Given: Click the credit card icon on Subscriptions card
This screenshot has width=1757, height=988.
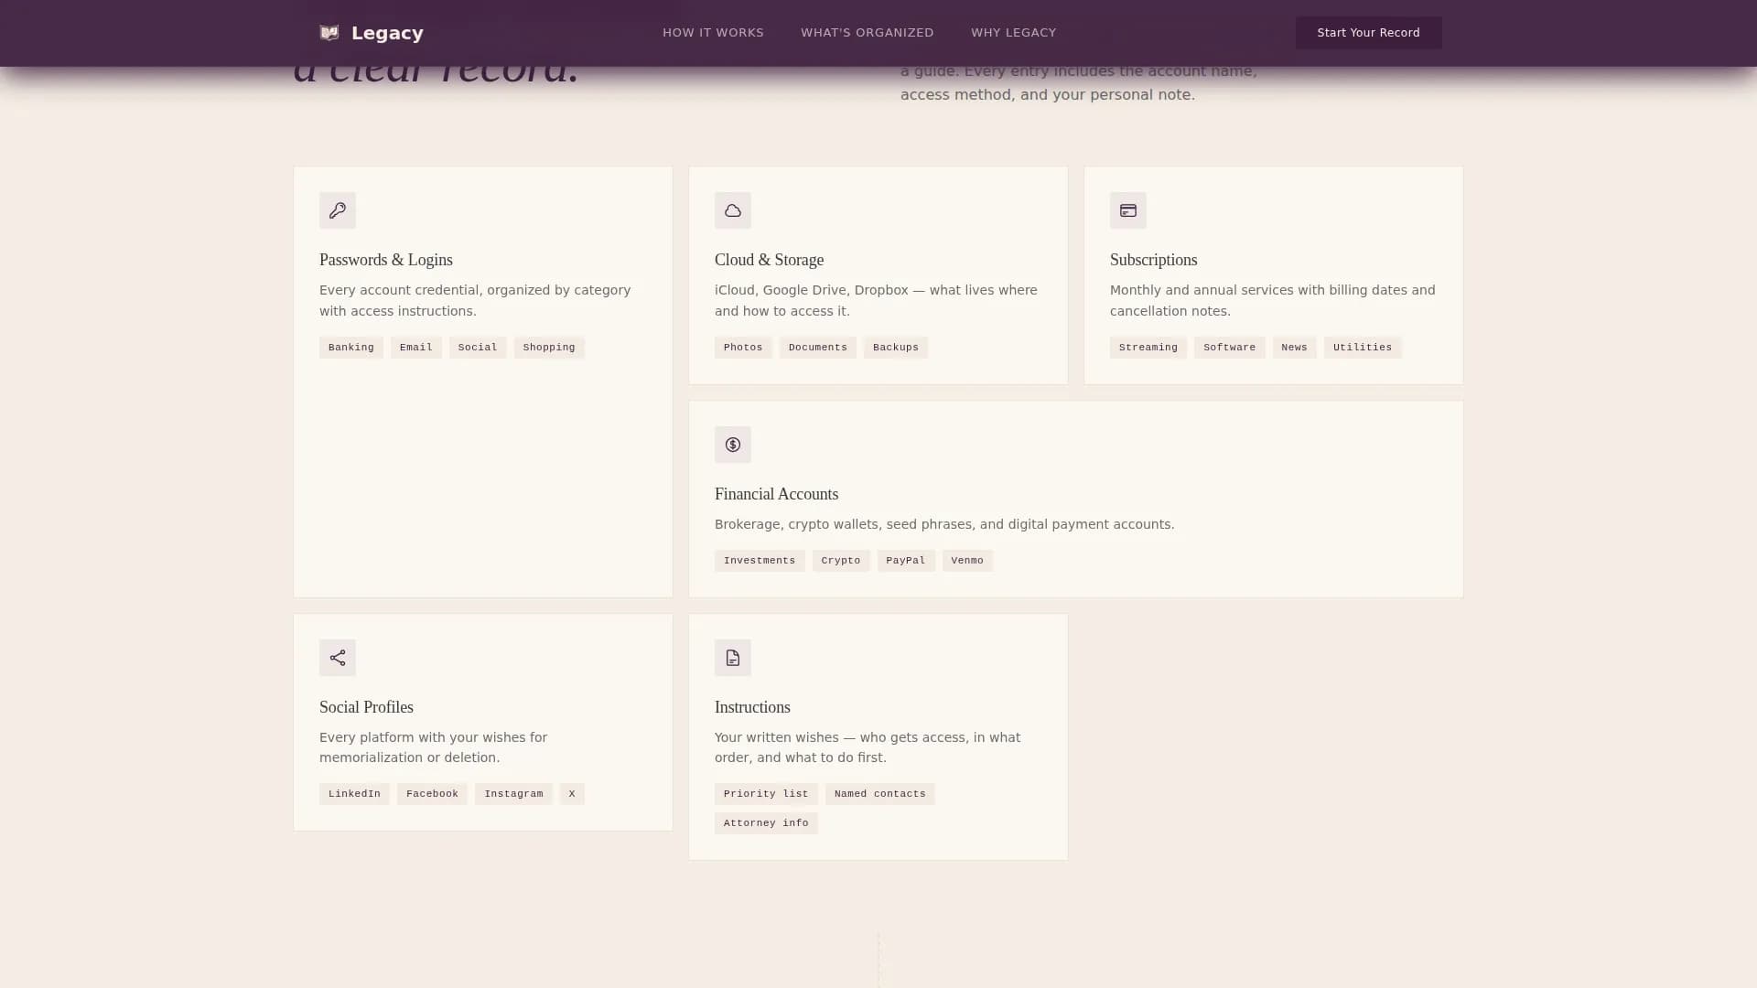Looking at the screenshot, I should (x=1127, y=209).
